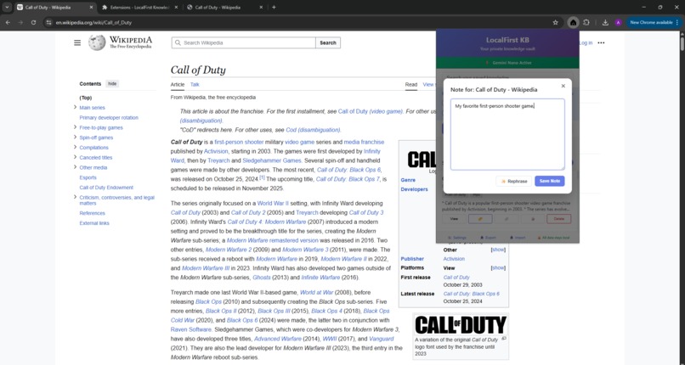Expand the Free-to-play games contents section
The image size is (685, 365).
(x=75, y=127)
